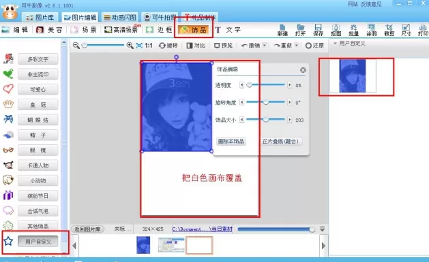
Task: Open the 文字 text section
Action: [x=228, y=29]
